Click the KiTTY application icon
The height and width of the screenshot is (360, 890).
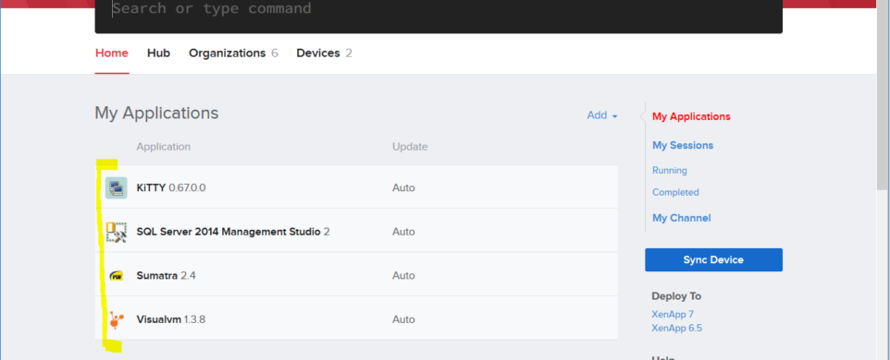point(116,188)
